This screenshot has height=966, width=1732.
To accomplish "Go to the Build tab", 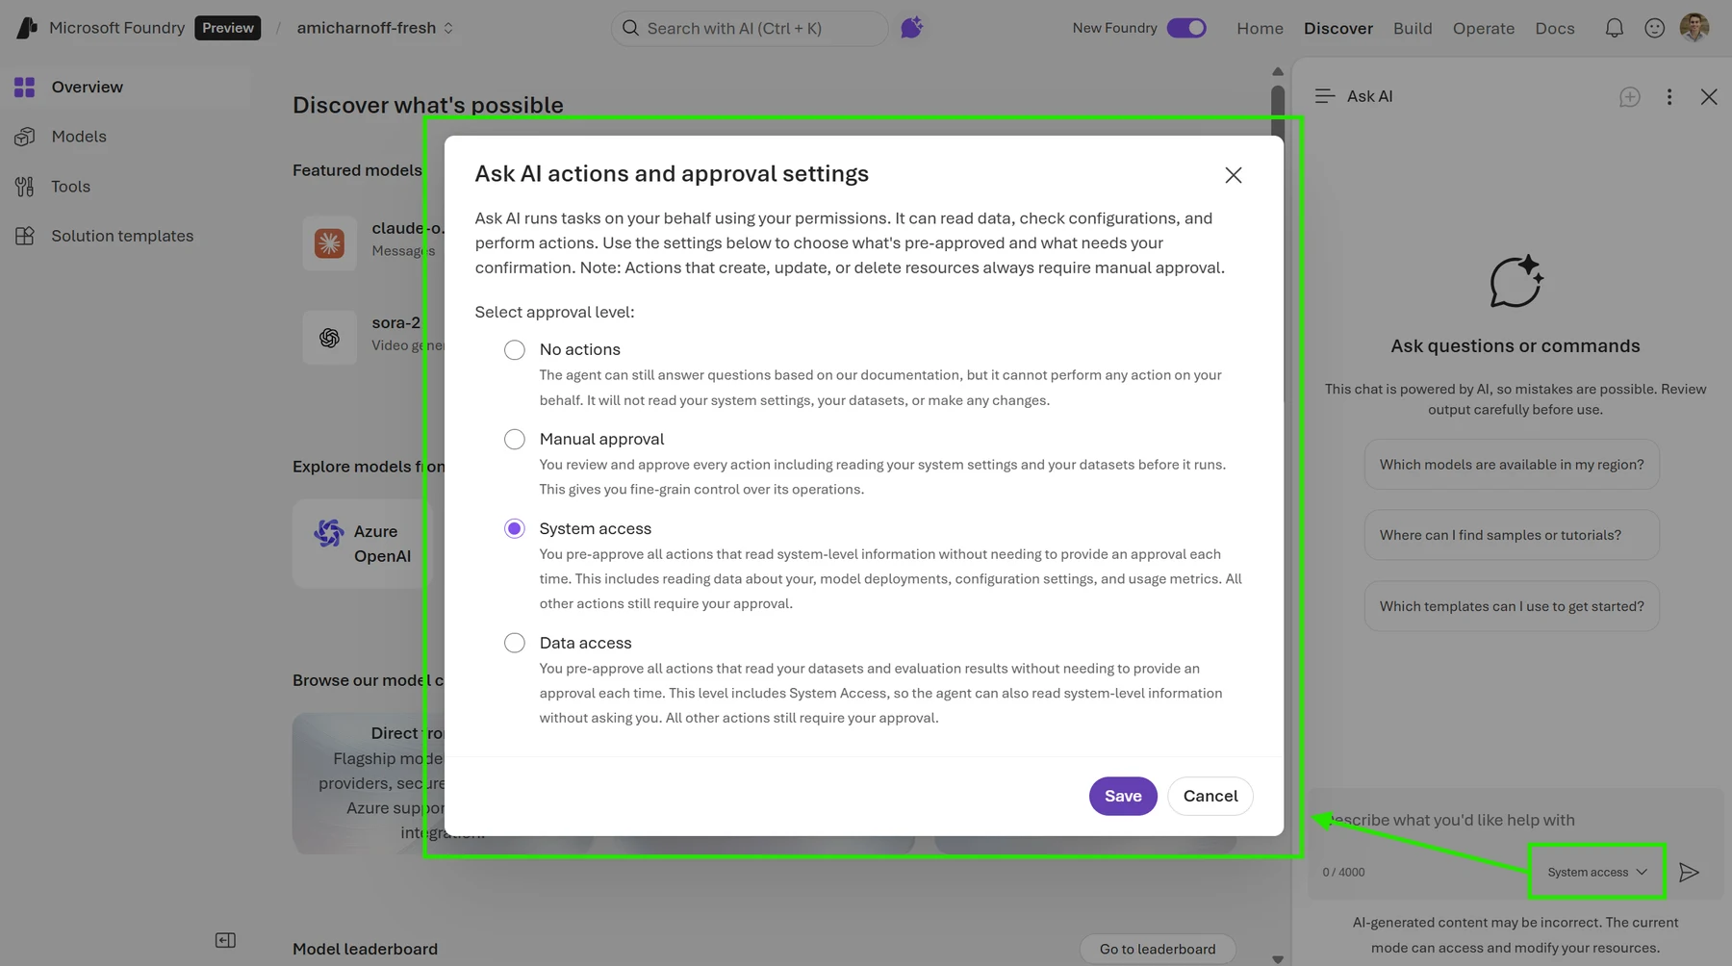I will [1413, 28].
